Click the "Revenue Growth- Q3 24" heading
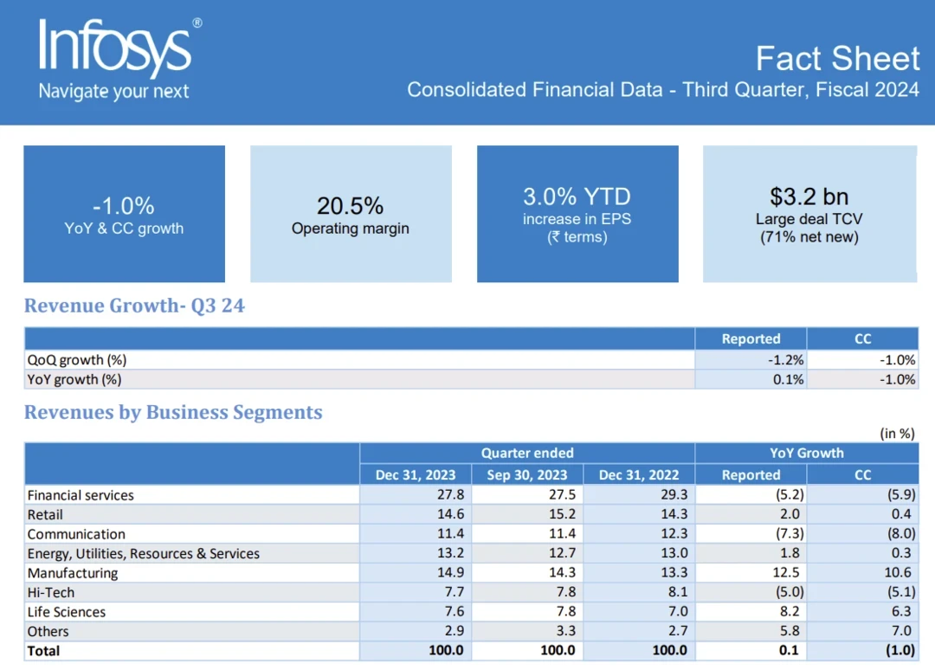The image size is (935, 670). coord(134,306)
